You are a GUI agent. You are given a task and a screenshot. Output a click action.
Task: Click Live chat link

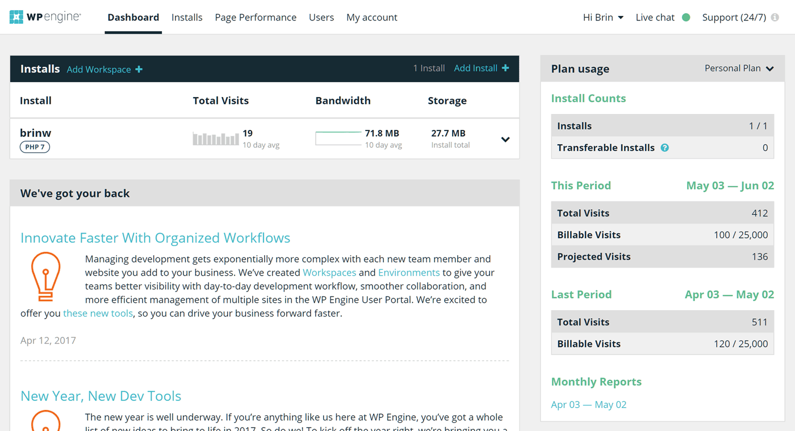pos(655,18)
